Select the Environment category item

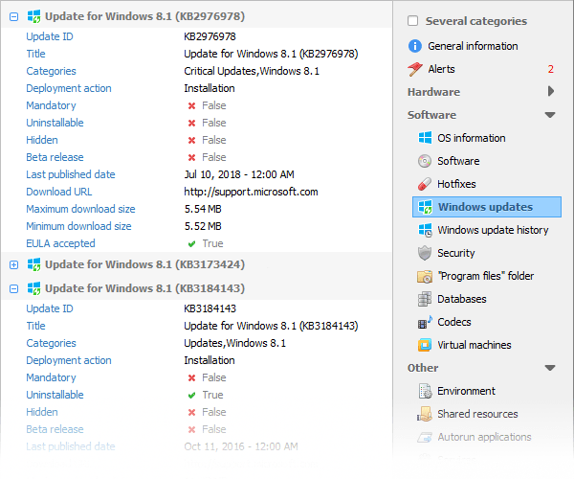(466, 391)
